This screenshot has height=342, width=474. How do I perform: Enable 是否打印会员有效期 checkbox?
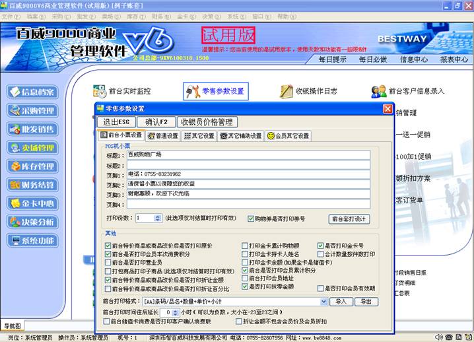click(x=320, y=289)
